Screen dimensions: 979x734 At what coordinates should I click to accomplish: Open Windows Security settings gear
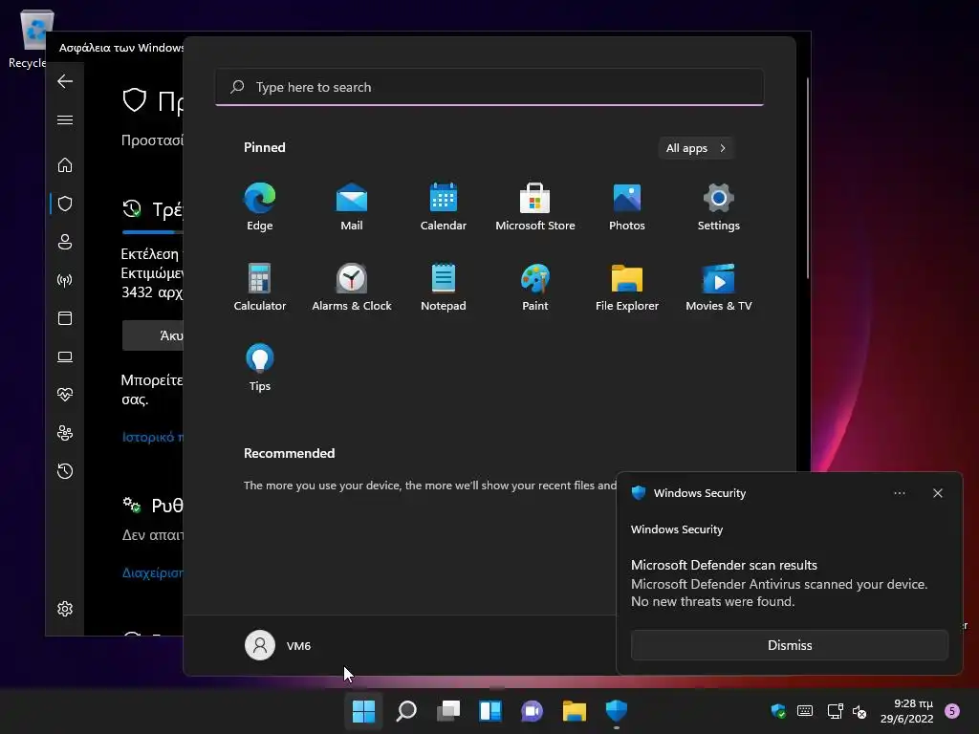pyautogui.click(x=65, y=609)
